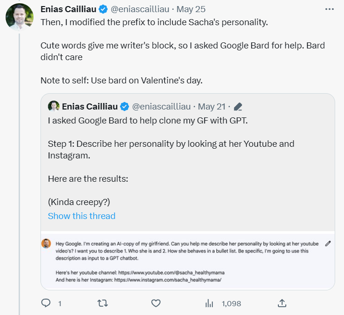The width and height of the screenshot is (344, 315).
Task: Click the edited pencil icon on quoted tweet
Action: click(238, 107)
